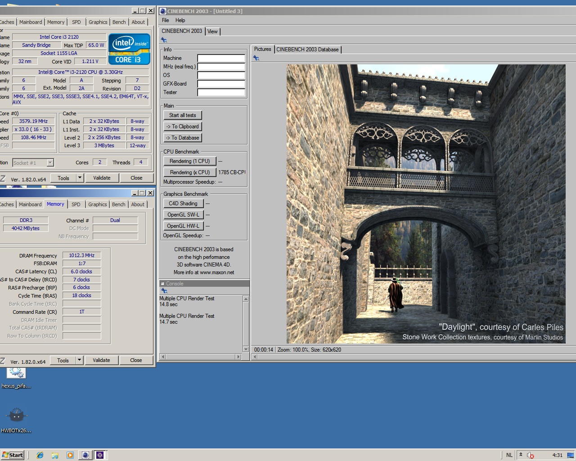Click Validate in top CPU-Z window
The width and height of the screenshot is (576, 461).
(102, 178)
